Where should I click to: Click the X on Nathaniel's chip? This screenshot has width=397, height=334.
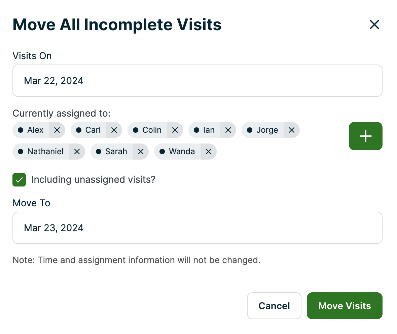point(77,152)
